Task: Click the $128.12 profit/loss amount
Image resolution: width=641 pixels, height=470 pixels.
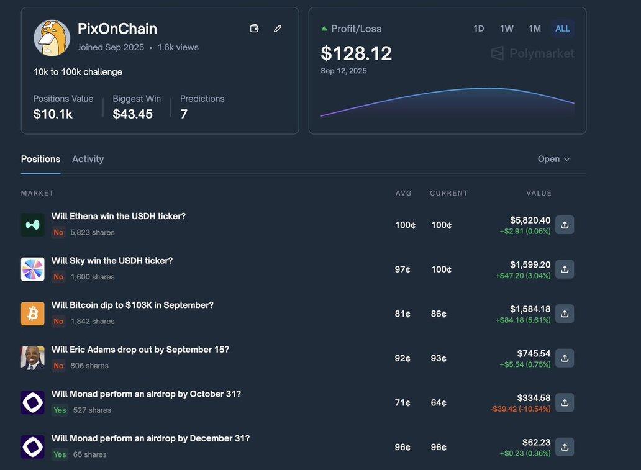Action: [356, 53]
